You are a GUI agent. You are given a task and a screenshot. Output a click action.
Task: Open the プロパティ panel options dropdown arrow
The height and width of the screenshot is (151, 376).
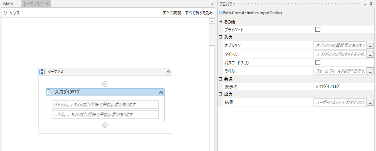pyautogui.click(x=365, y=4)
